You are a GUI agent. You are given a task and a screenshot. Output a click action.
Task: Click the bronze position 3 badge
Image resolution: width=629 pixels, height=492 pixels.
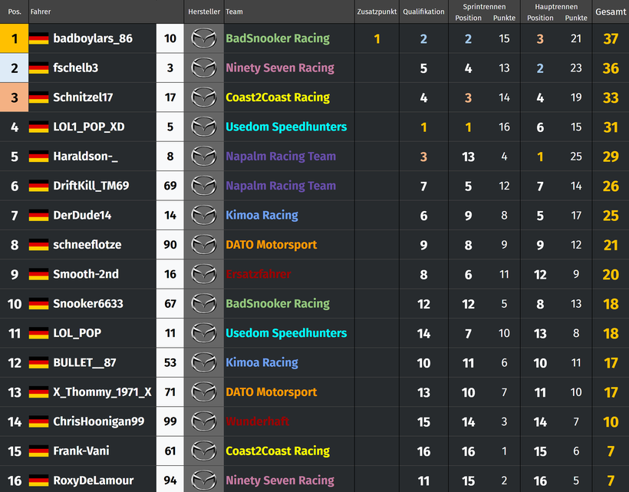(x=14, y=97)
